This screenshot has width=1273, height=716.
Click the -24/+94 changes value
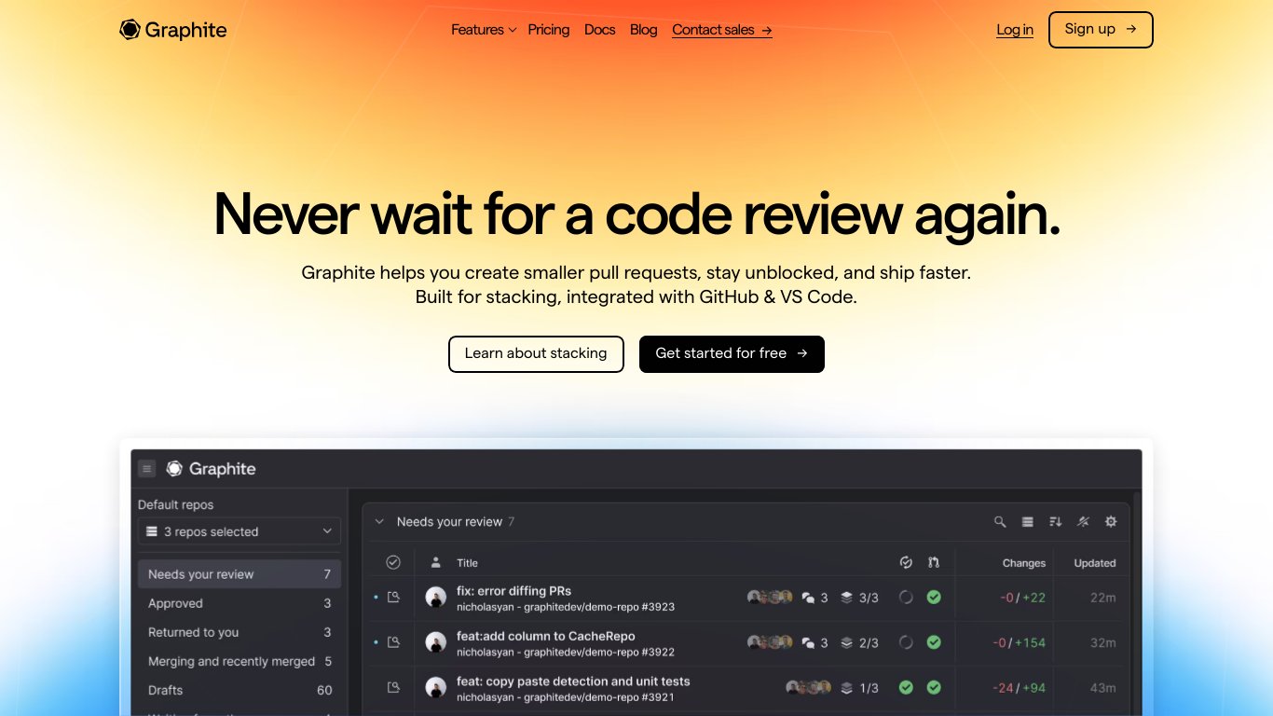click(x=1020, y=688)
